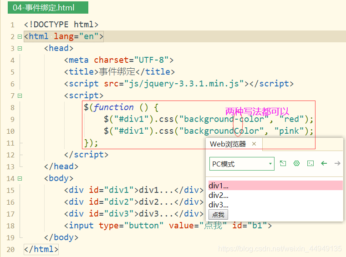Open the PC模式 device mode dropdown
This screenshot has height=257, width=346.
pos(242,164)
